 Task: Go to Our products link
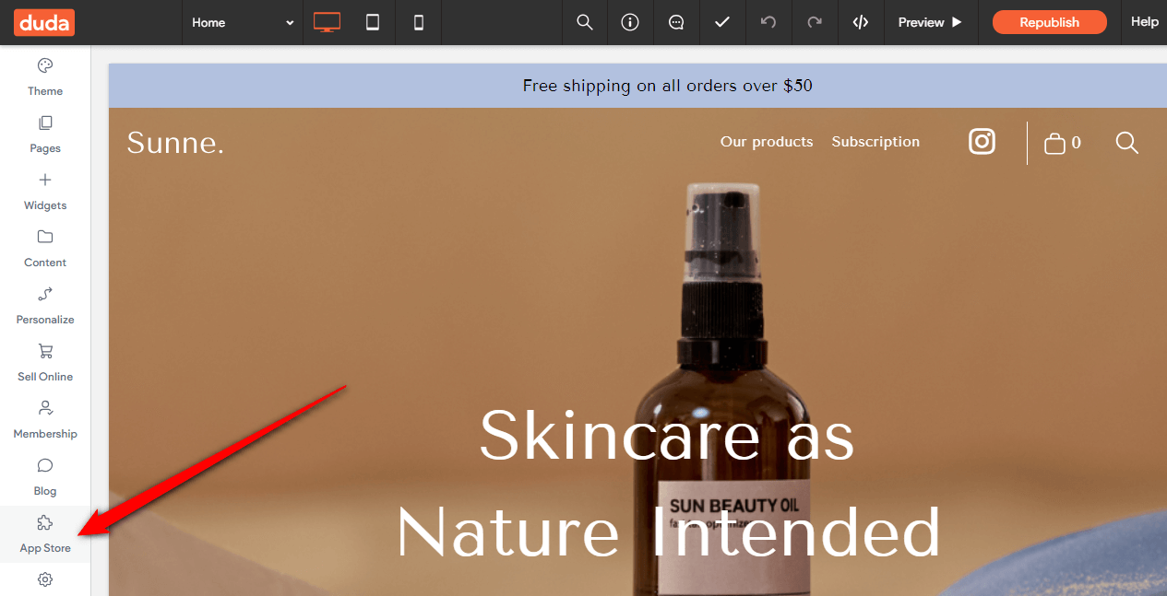pos(767,142)
